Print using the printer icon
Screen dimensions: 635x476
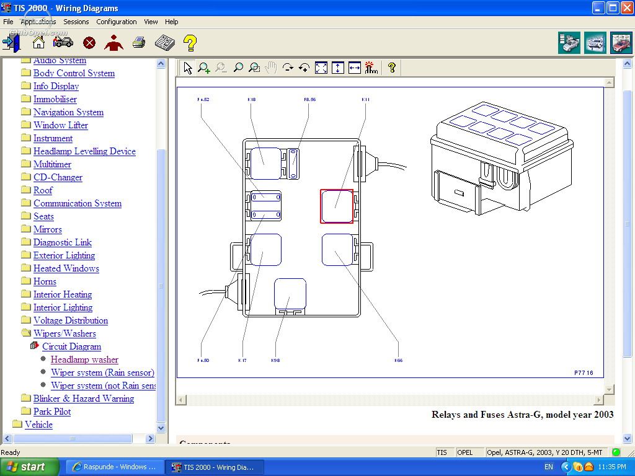point(139,43)
